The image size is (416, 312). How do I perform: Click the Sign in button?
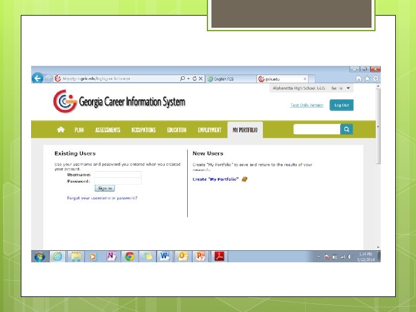[105, 188]
